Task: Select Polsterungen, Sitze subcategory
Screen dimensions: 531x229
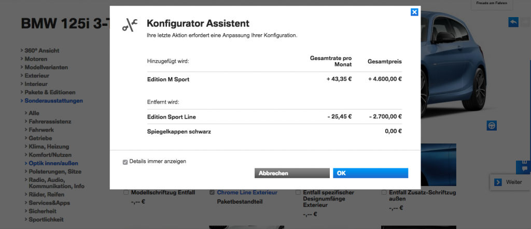Action: pyautogui.click(x=55, y=171)
